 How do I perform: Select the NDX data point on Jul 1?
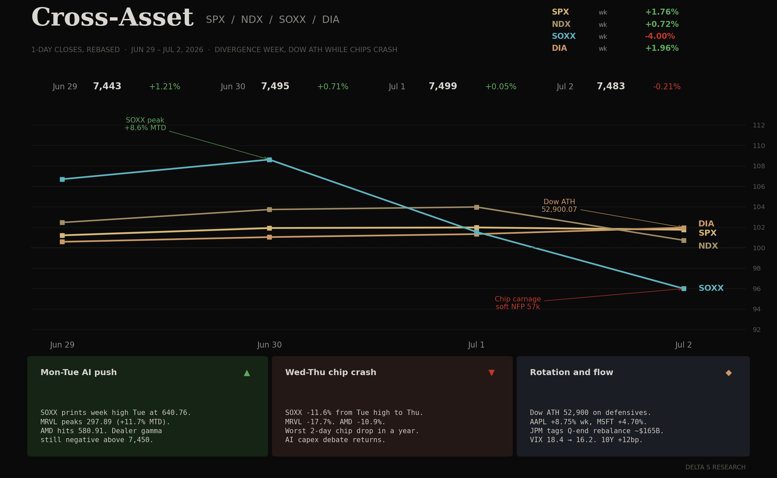coord(476,207)
